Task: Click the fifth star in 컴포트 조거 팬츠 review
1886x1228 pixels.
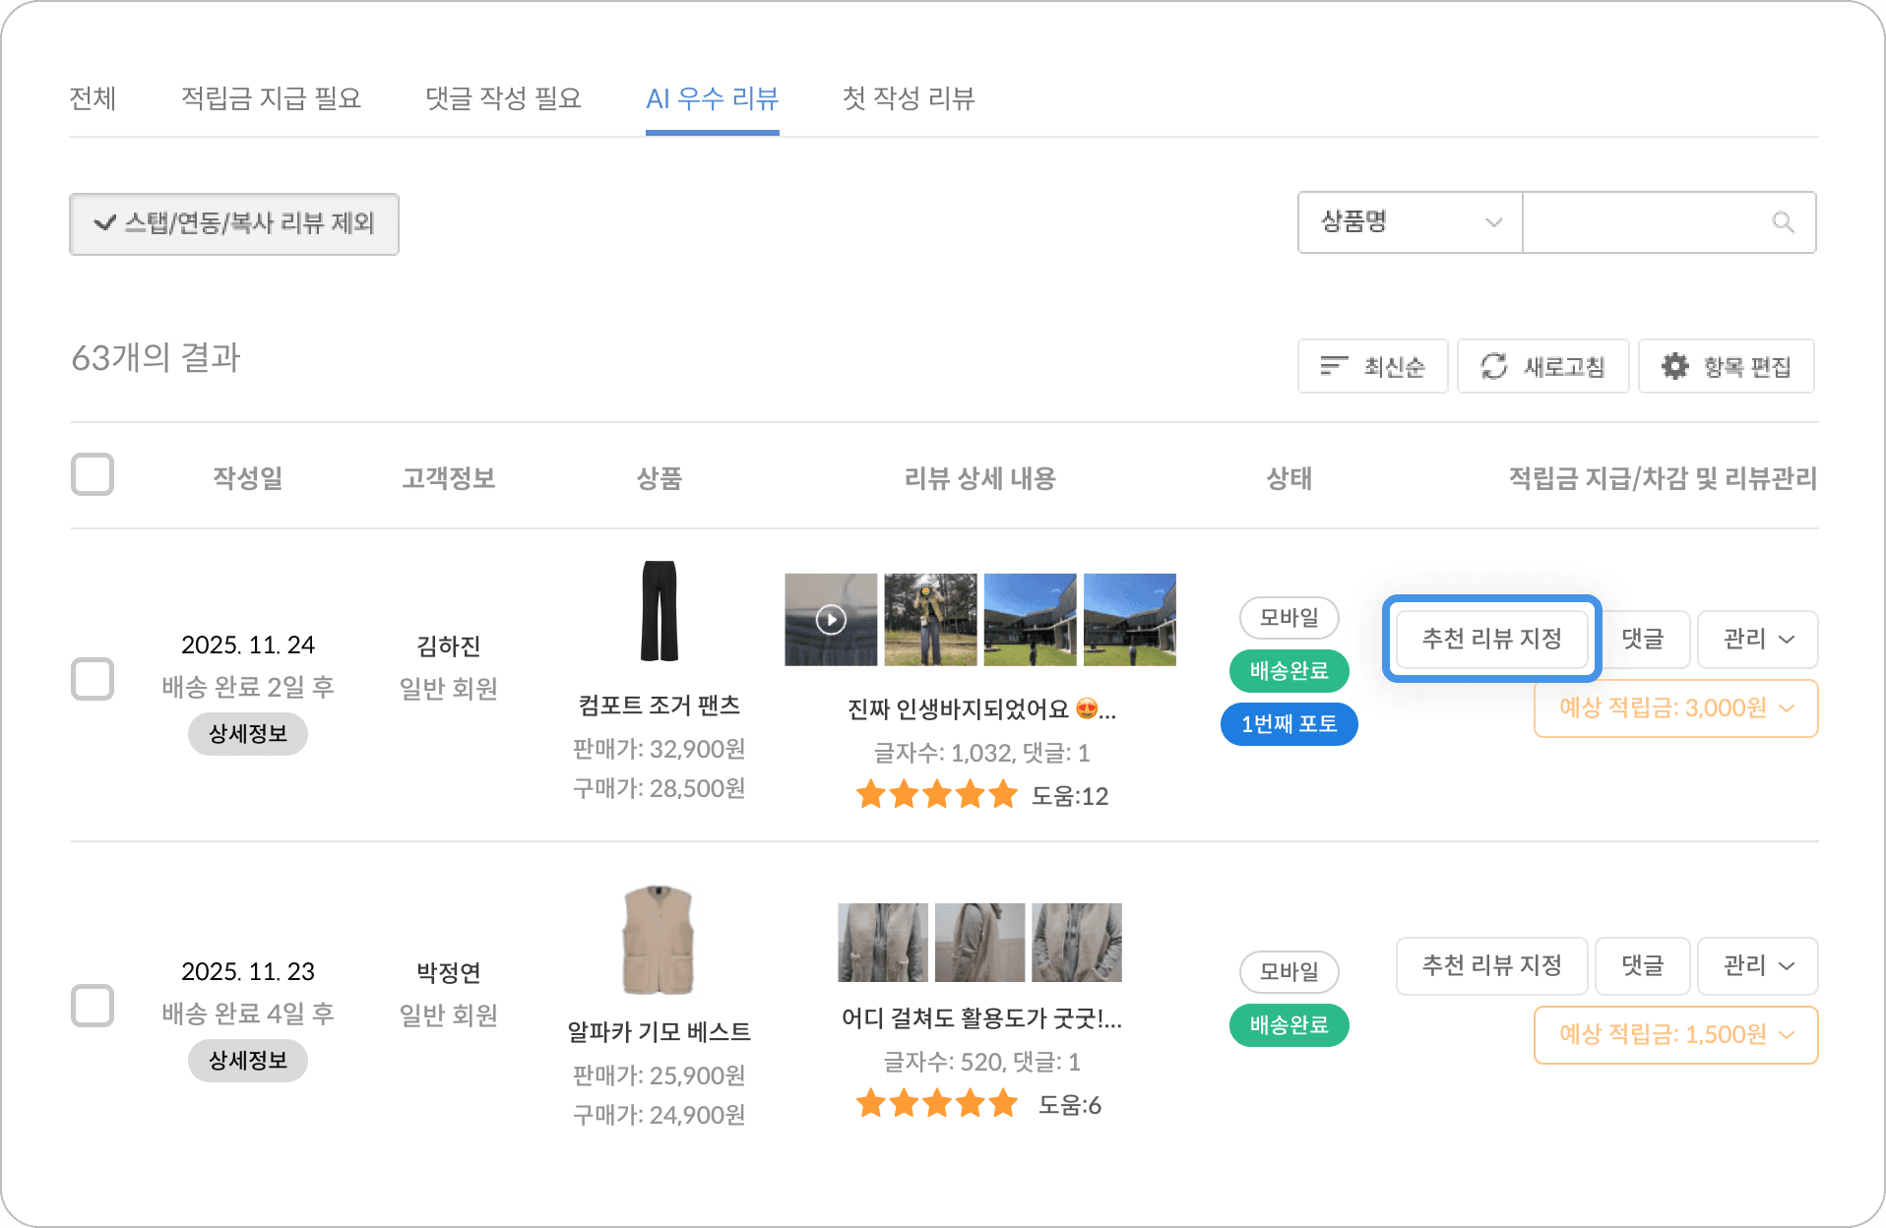Action: click(x=1003, y=794)
